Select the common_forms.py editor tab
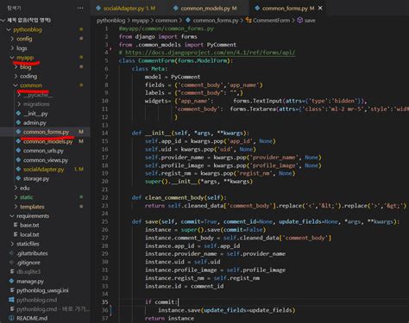 [288, 9]
